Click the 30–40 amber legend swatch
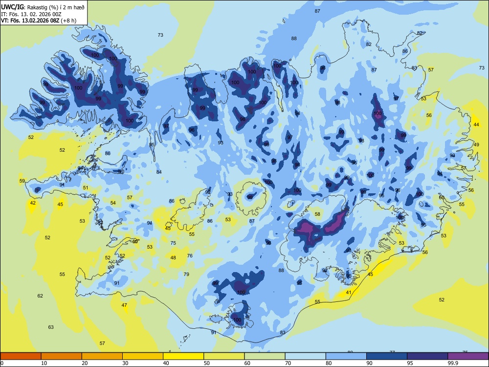Image resolution: width=489 pixels, height=367 pixels. [x=143, y=356]
